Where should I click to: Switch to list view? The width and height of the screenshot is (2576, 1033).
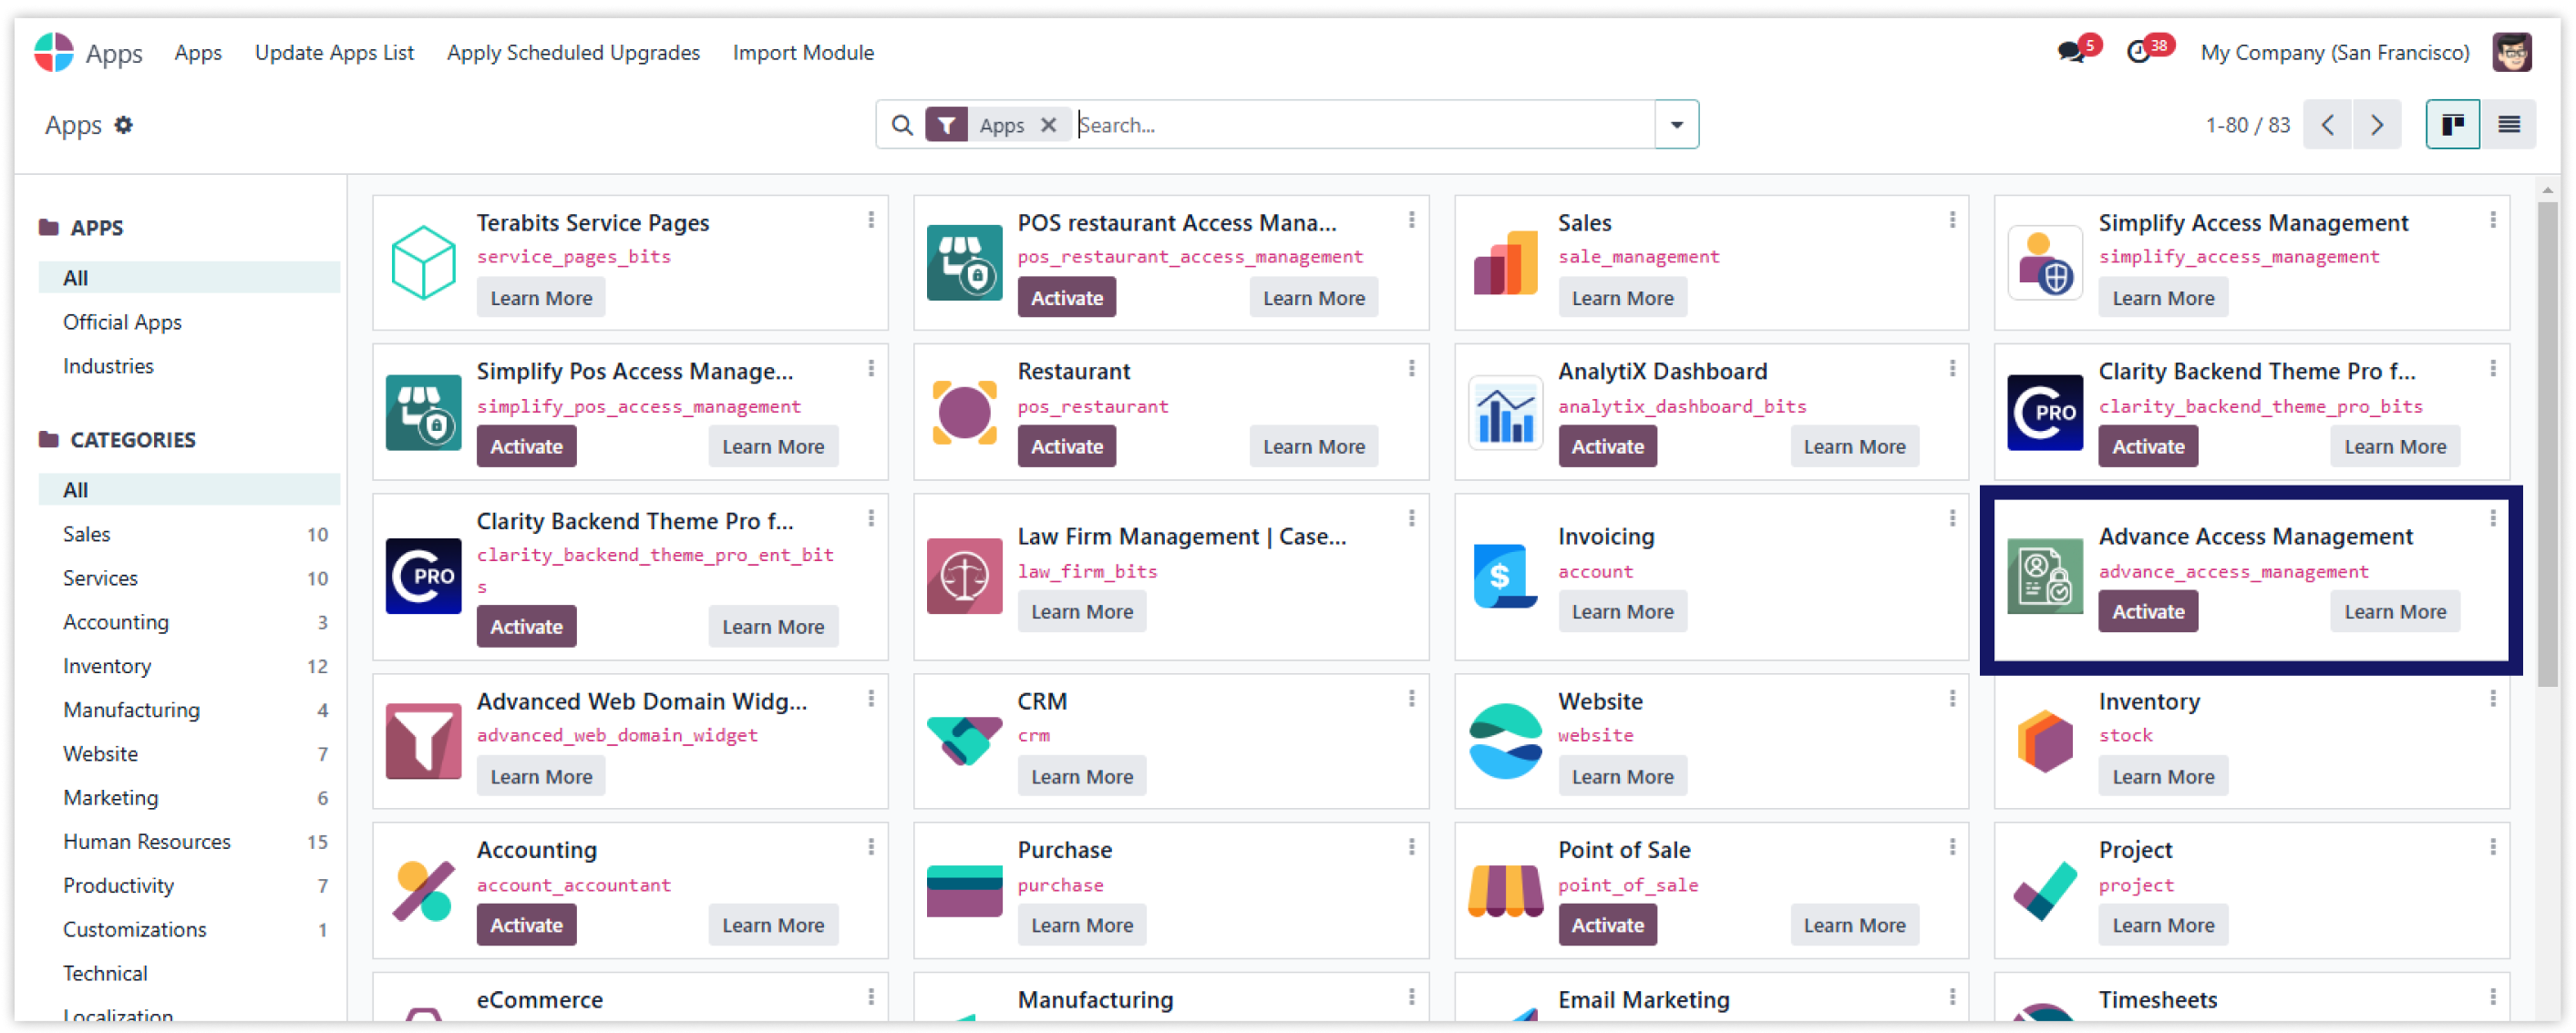coord(2508,125)
